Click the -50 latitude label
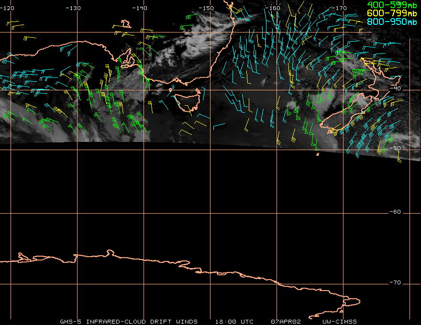This screenshot has height=325, width=421. point(395,148)
